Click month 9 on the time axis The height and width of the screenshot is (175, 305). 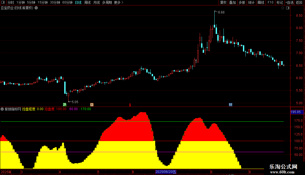(250, 172)
